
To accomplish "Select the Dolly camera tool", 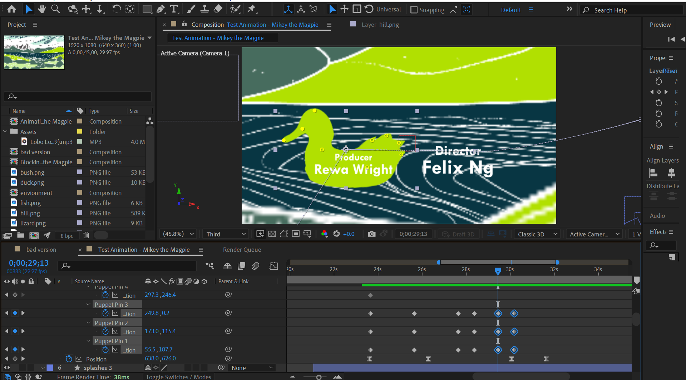I will (x=100, y=9).
